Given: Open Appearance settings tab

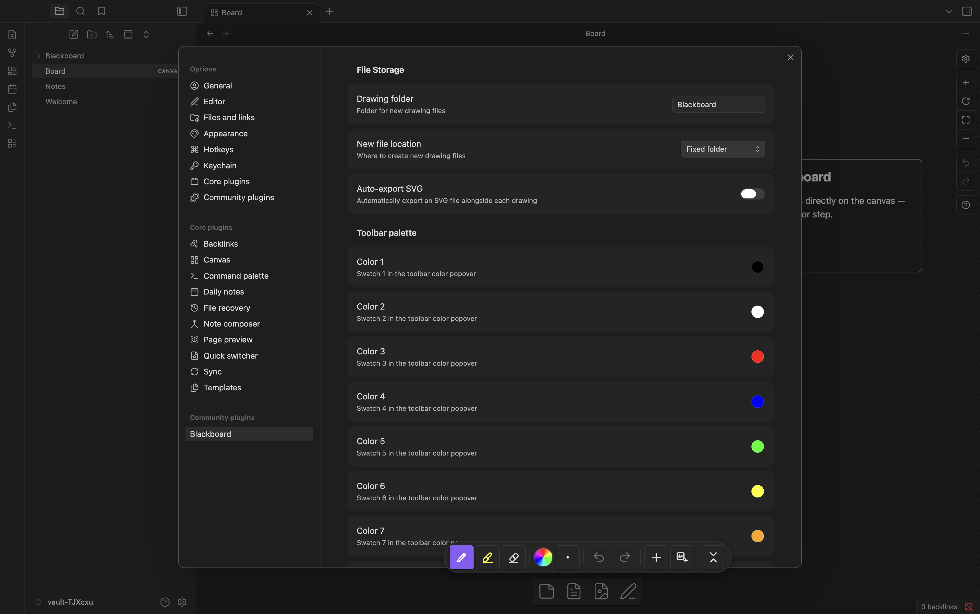Looking at the screenshot, I should pos(249,134).
